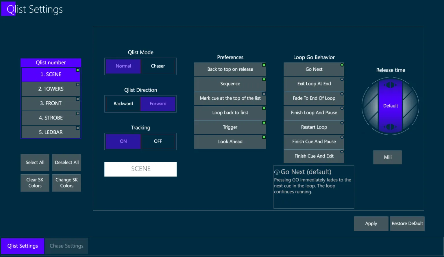
Task: Set Qlist Direction to Forward
Action: click(x=158, y=104)
